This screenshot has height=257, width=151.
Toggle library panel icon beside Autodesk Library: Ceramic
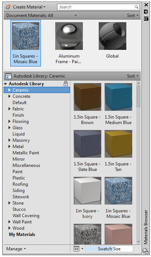(x=8, y=76)
